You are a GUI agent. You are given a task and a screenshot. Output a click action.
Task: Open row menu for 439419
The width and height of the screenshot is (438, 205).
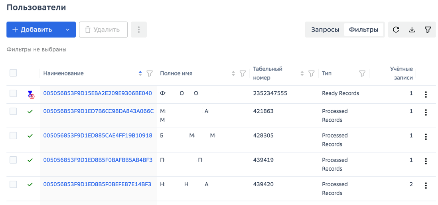pos(426,161)
